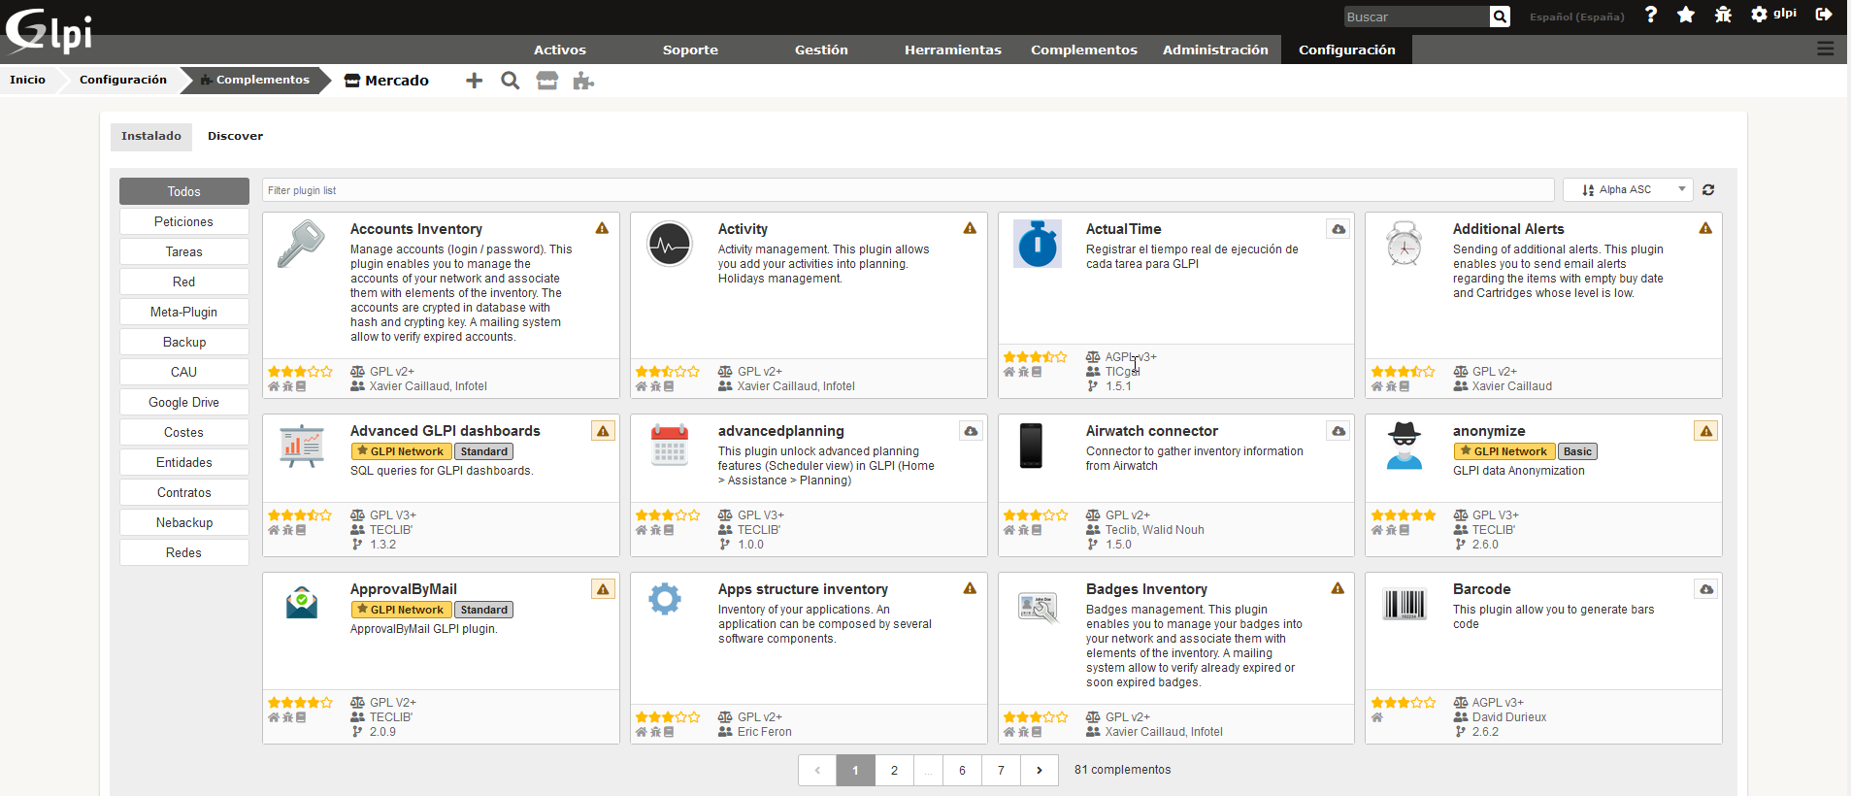The width and height of the screenshot is (1851, 796).
Task: Open the help question mark icon
Action: (x=1651, y=15)
